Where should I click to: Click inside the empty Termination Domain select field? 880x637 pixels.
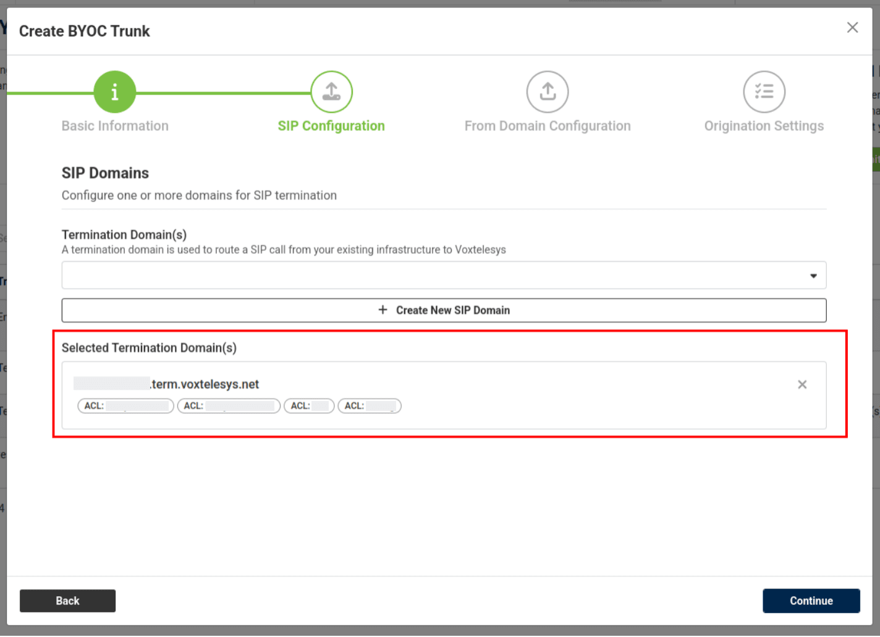(433, 276)
